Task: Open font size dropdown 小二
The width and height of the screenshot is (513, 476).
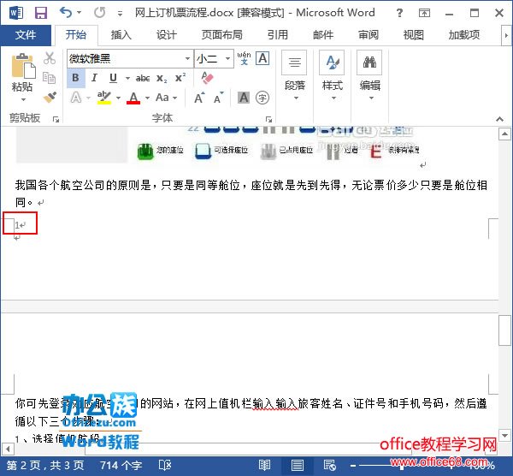Action: 227,58
